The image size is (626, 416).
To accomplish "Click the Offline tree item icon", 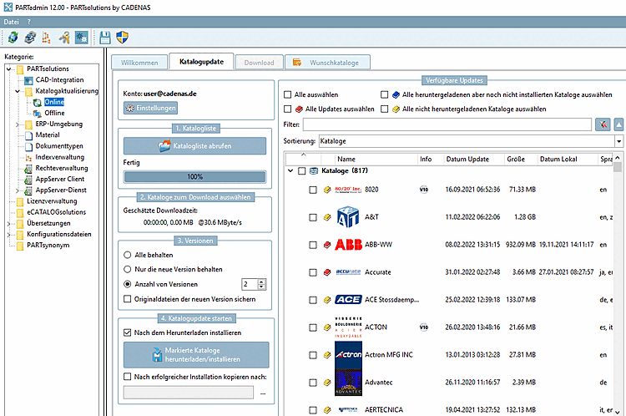I will [37, 114].
